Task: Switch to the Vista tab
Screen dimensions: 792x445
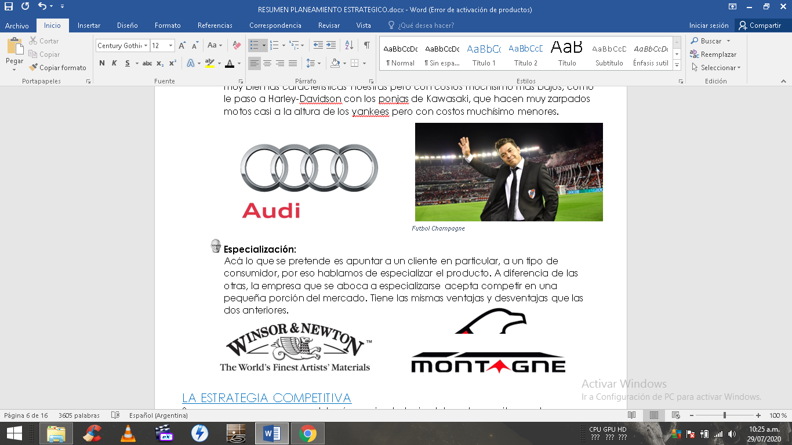Action: (x=364, y=25)
